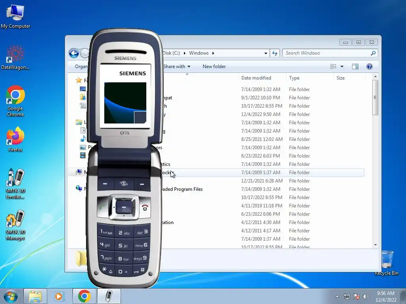This screenshot has height=304, width=406.
Task: Click the hash key on phone keypad
Action: point(140,270)
